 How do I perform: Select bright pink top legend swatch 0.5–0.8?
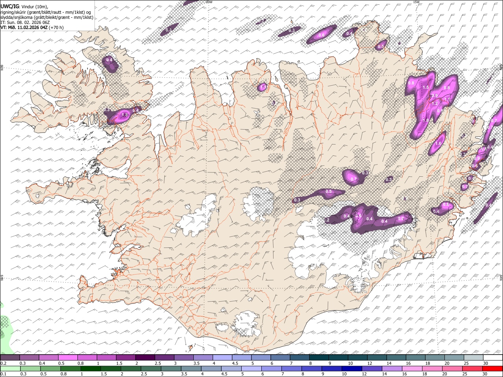pyautogui.click(x=68, y=358)
